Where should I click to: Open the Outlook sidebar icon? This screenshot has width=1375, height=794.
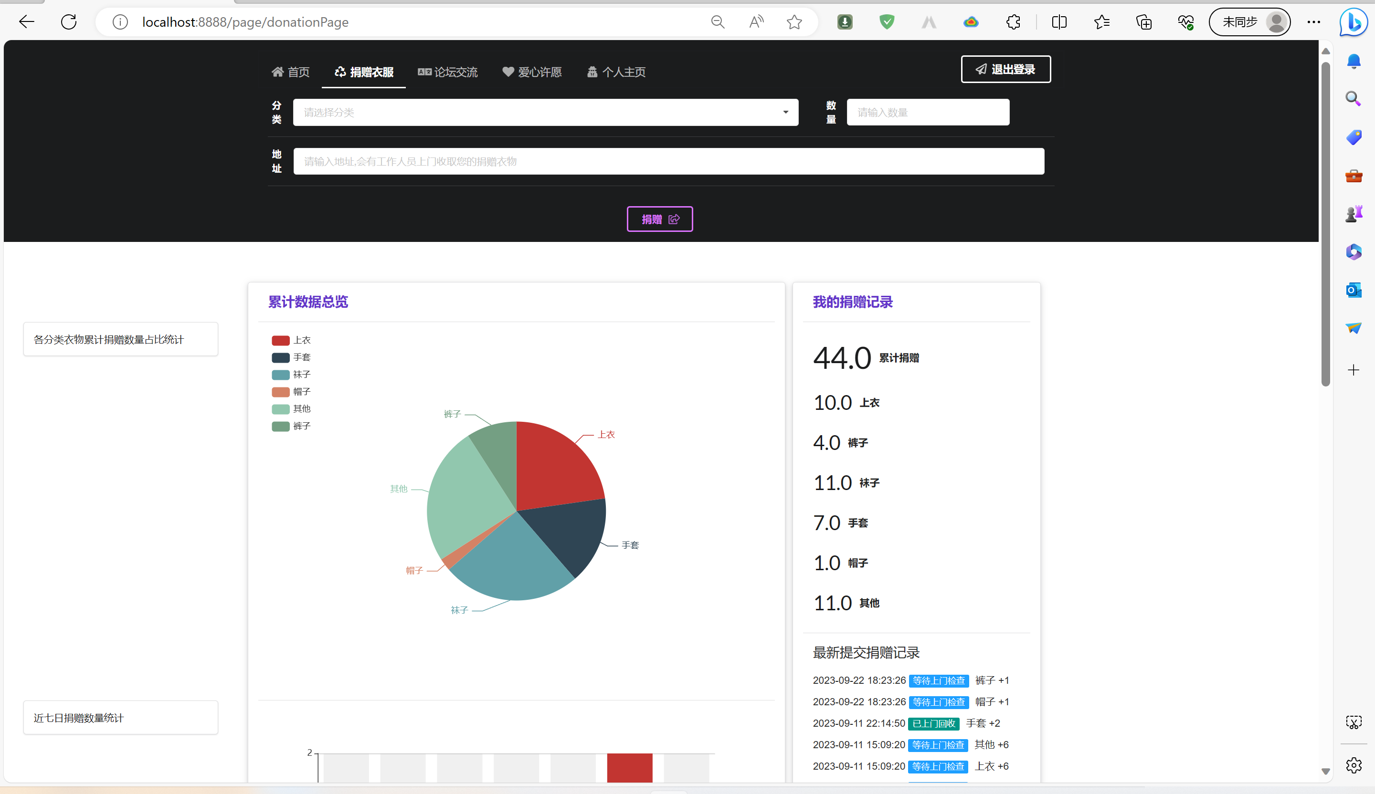tap(1354, 290)
